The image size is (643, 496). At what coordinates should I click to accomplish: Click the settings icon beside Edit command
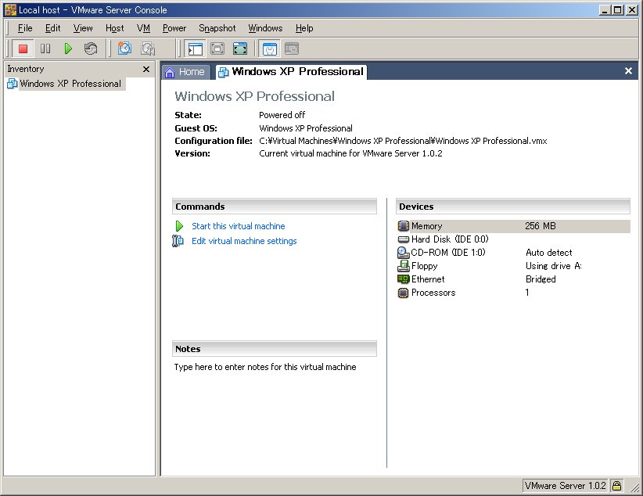click(178, 241)
